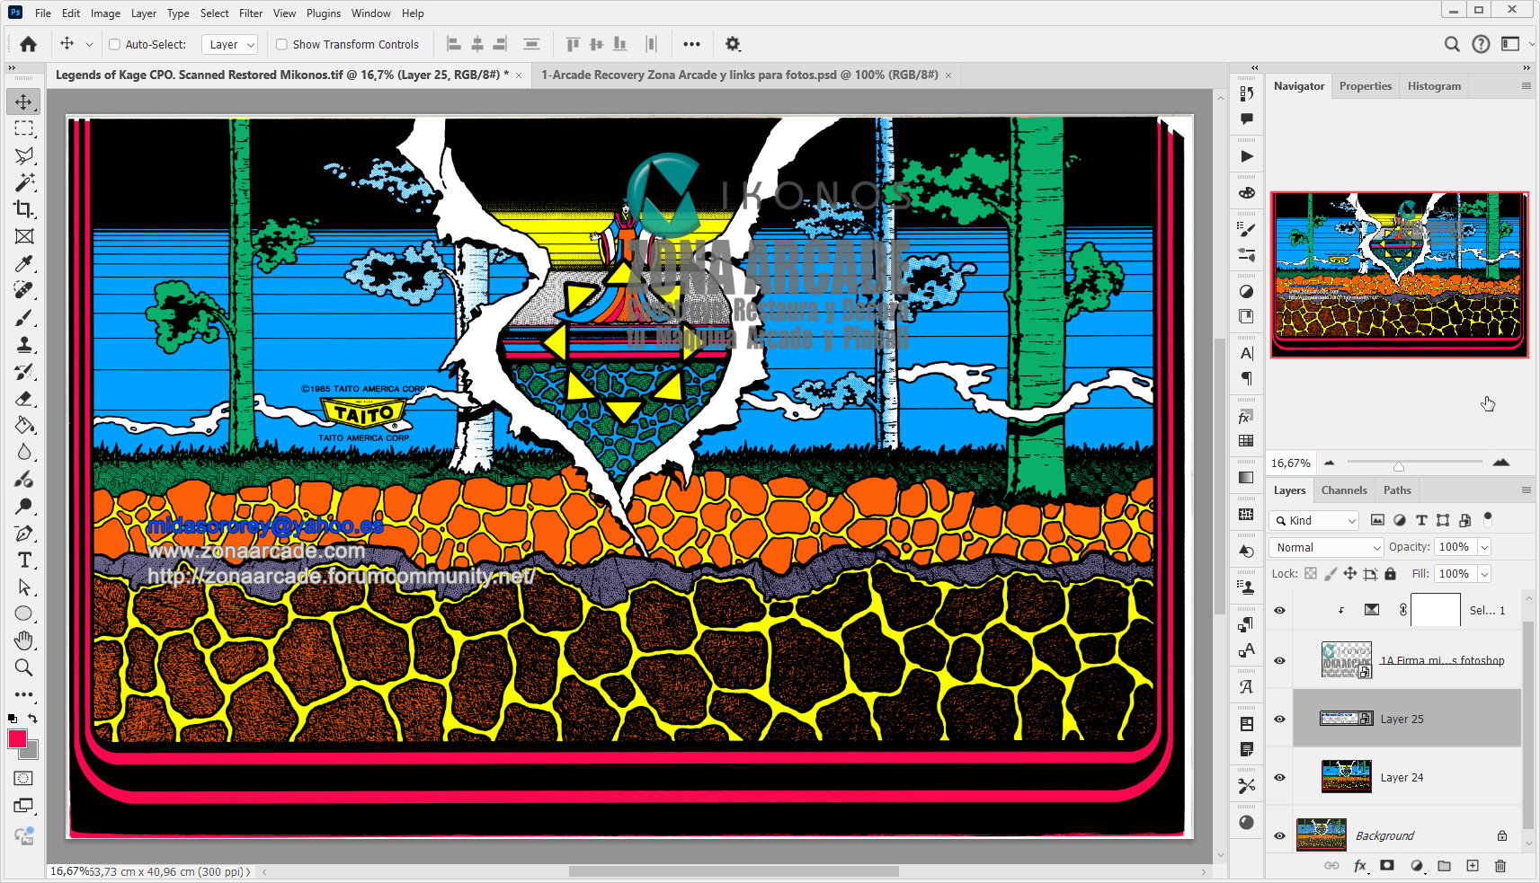This screenshot has height=883, width=1540.
Task: Select the Eyedropper tool
Action: (x=23, y=263)
